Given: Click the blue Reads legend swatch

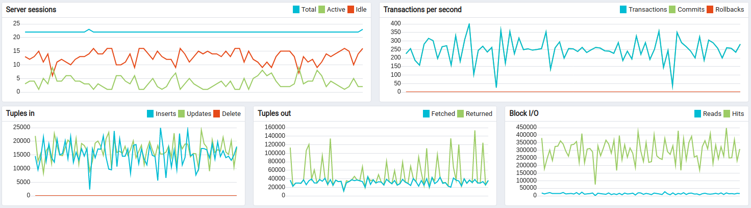Looking at the screenshot, I should click(698, 113).
